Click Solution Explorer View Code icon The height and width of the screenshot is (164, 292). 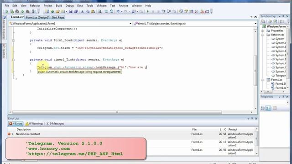pyautogui.click(x=282, y=21)
